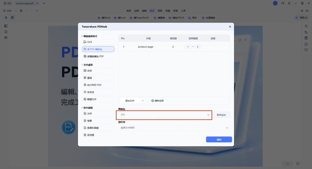Click 轉為PDF/A in the ribbon
Viewport: 312px width, 169px height.
pyautogui.click(x=177, y=18)
